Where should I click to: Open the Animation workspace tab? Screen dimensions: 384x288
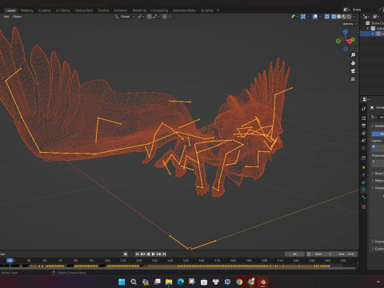(121, 10)
